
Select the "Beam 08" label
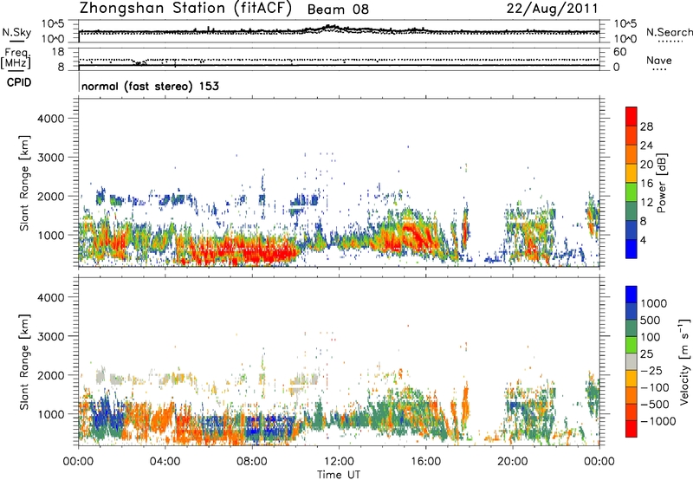(338, 10)
